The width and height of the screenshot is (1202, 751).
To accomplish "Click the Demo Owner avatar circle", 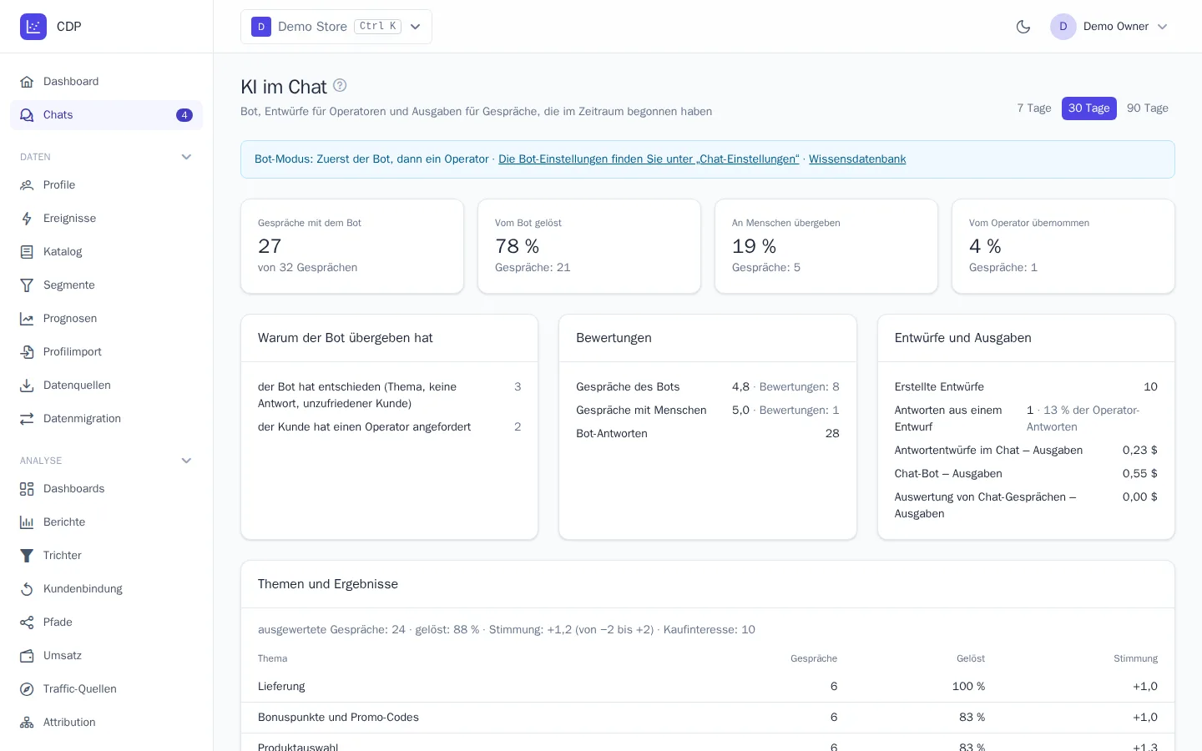I will 1063,27.
